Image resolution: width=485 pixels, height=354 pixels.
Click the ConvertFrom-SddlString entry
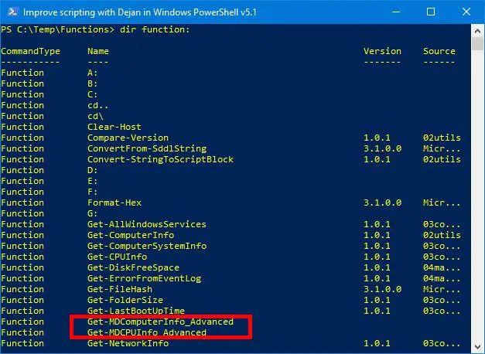[x=147, y=148]
